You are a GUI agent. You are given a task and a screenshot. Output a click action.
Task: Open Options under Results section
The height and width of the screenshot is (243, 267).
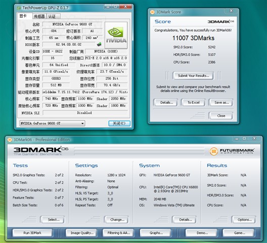[244, 220]
